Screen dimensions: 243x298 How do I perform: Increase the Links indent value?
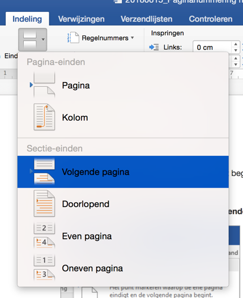point(236,44)
